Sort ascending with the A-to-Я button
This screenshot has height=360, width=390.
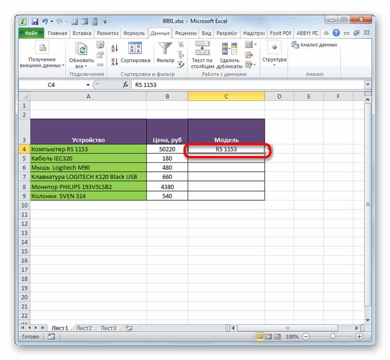coord(114,48)
